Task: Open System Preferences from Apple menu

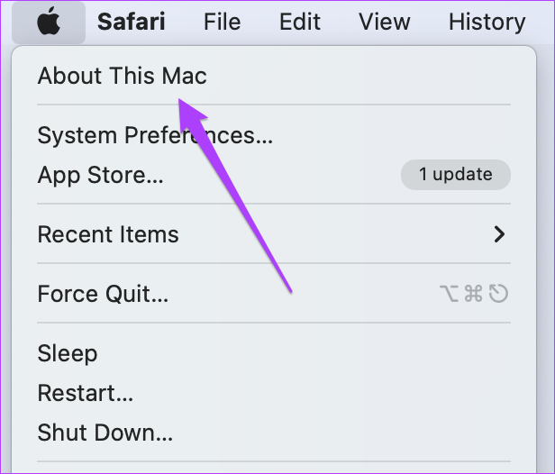Action: point(155,135)
